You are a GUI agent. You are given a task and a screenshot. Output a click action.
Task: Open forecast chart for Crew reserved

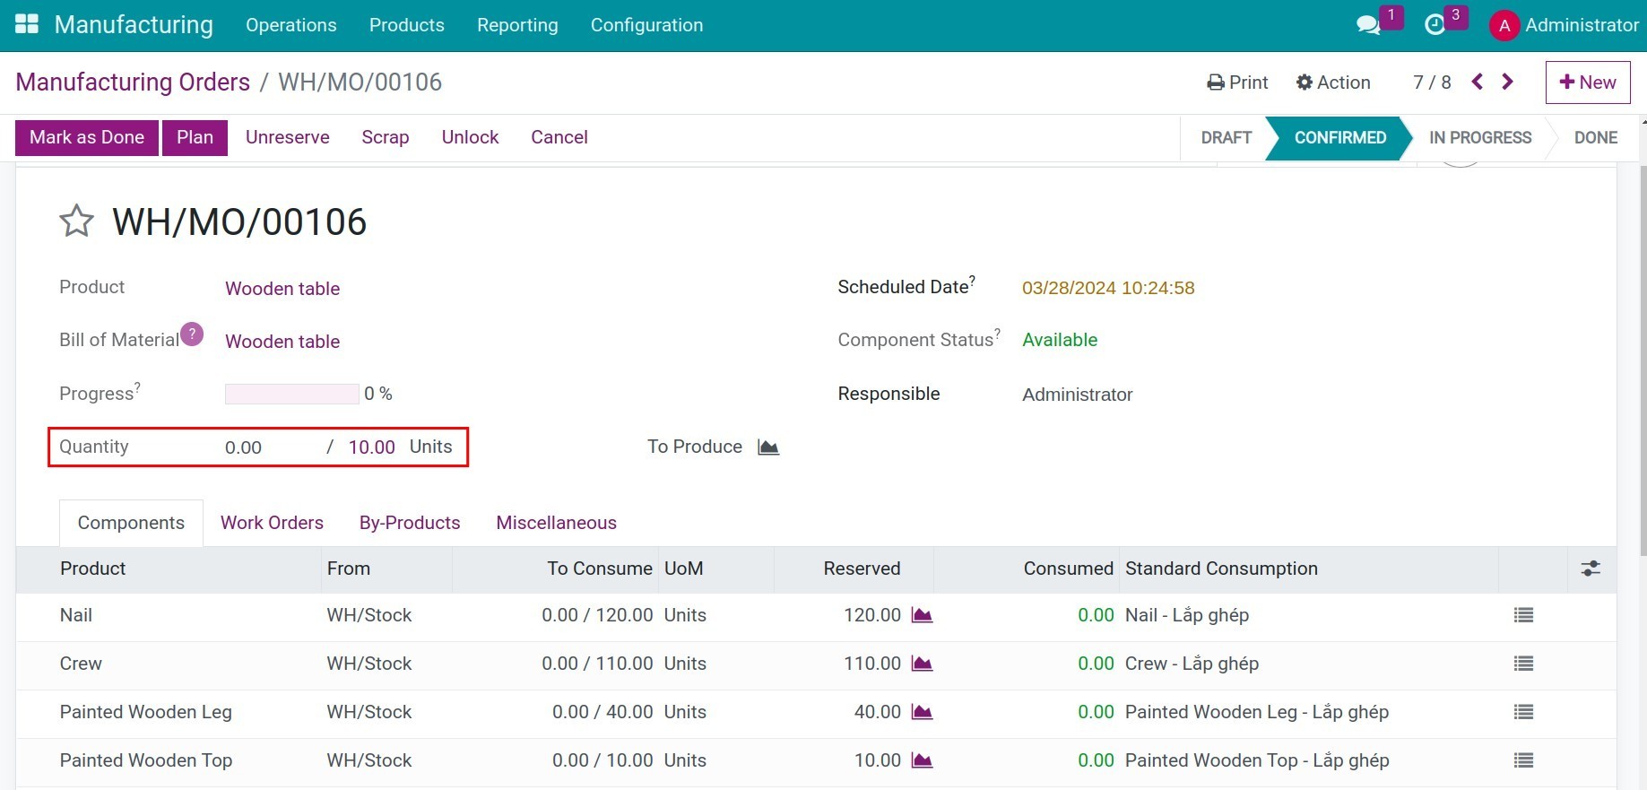(x=922, y=664)
